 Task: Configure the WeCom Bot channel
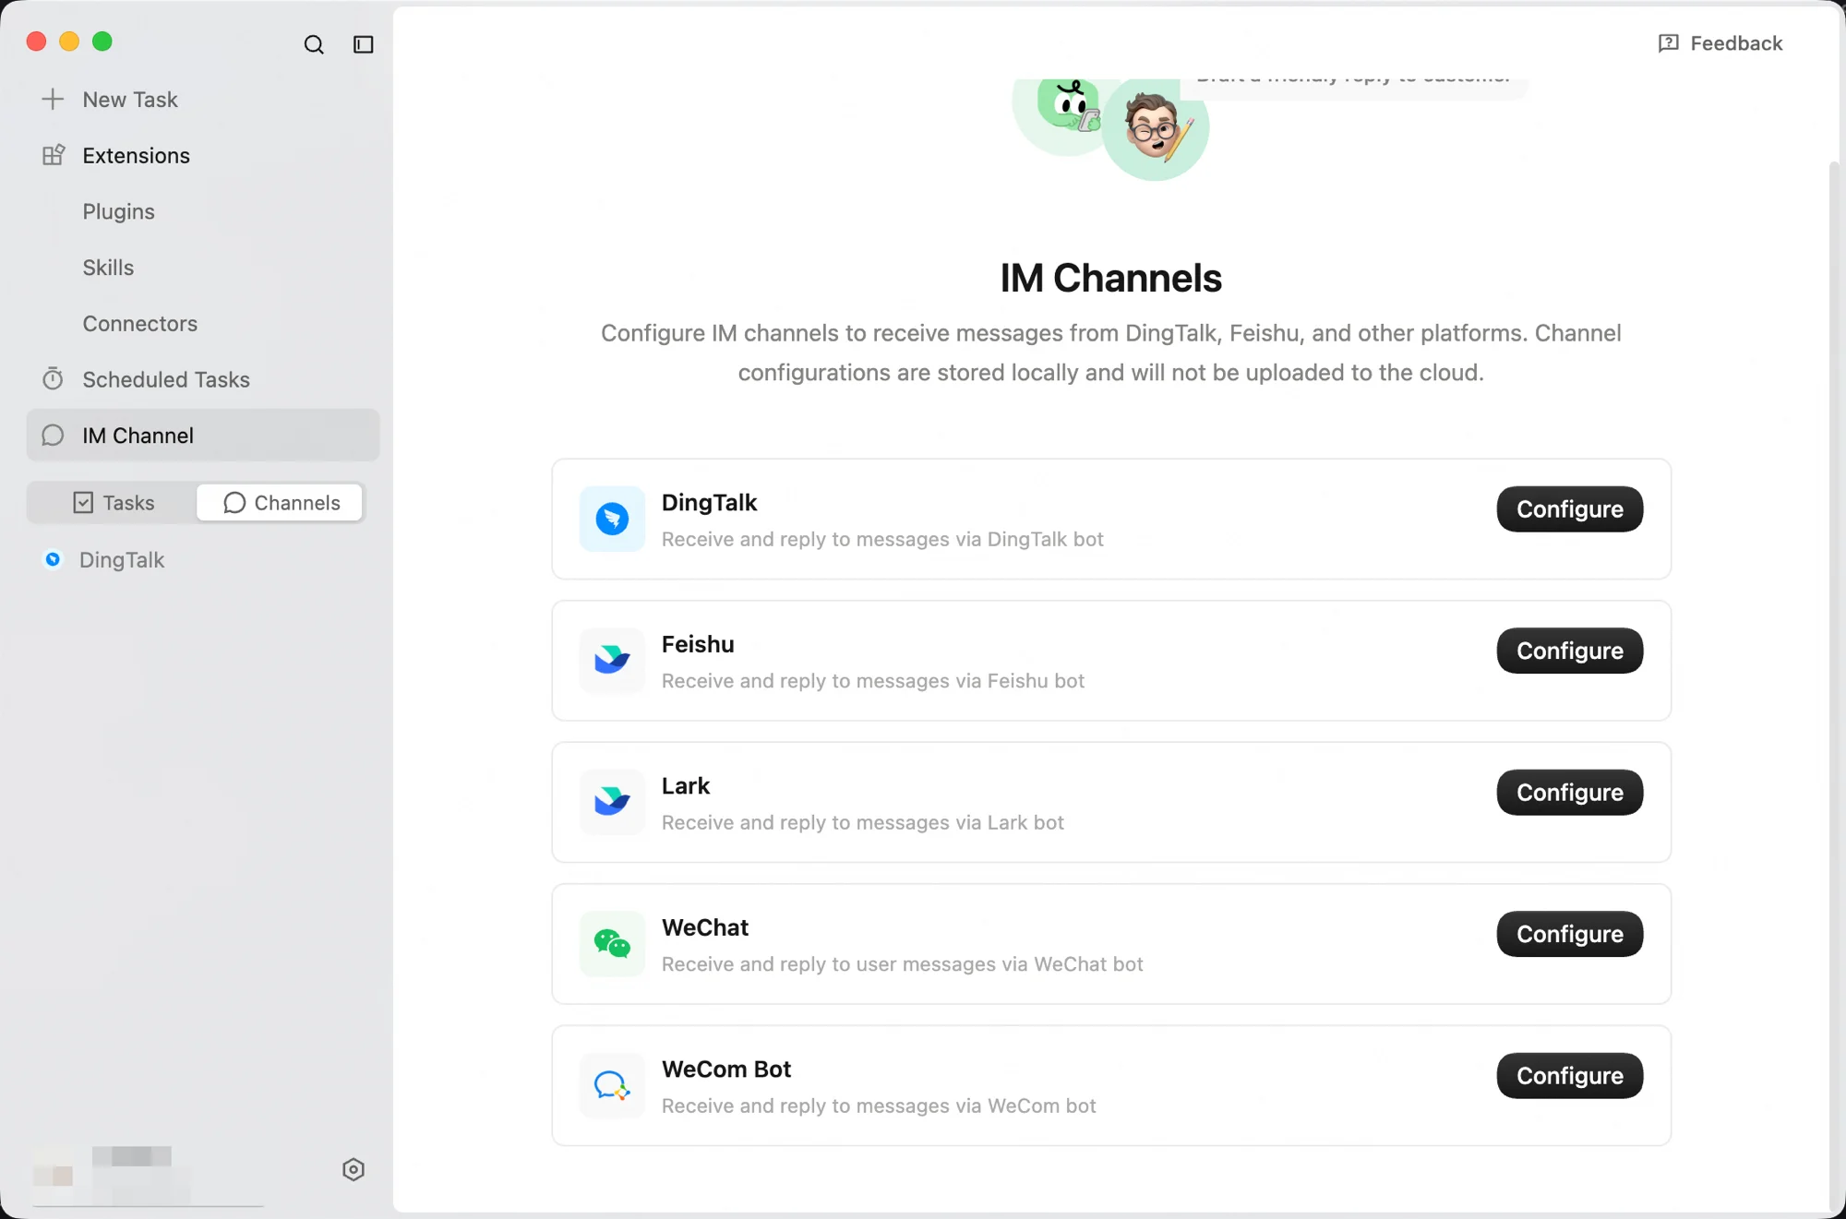click(x=1569, y=1076)
